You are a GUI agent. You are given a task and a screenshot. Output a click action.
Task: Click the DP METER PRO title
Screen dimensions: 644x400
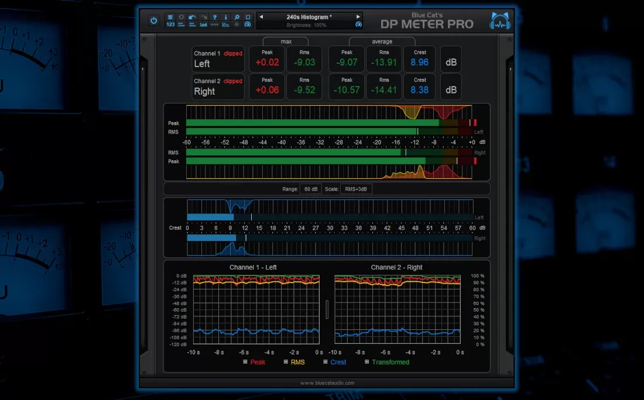pyautogui.click(x=427, y=24)
